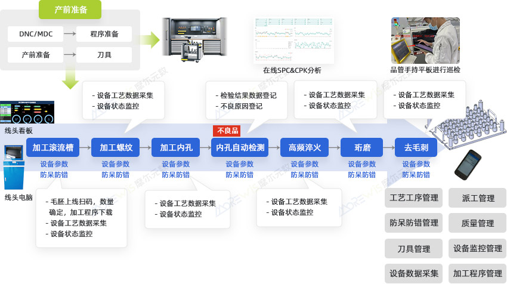Viewport: 507px width, 284px height.
Task: Open the 工艺工序管理 module
Action: [x=414, y=198]
